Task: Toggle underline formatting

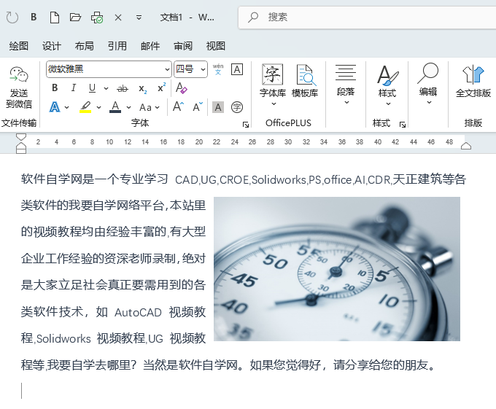Action: click(92, 88)
